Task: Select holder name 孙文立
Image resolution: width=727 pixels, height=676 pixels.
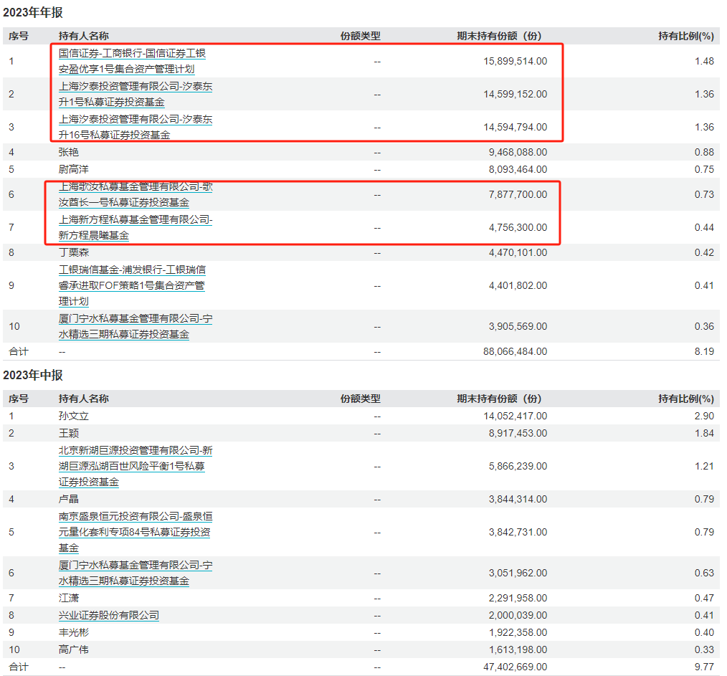Action: [74, 416]
